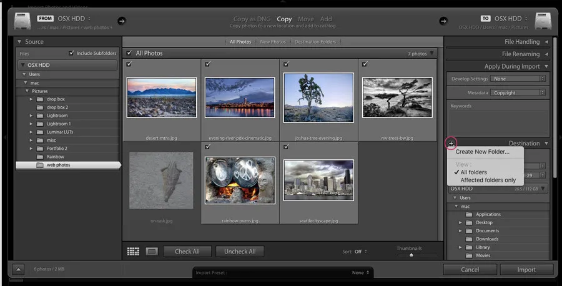This screenshot has width=562, height=286.
Task: Click the Import button
Action: click(x=526, y=270)
